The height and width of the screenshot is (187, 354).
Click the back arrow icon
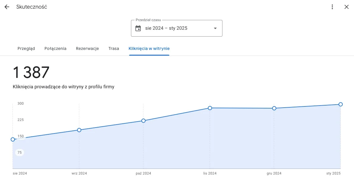7,7
